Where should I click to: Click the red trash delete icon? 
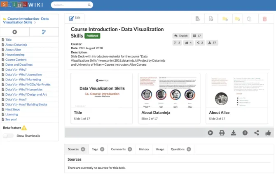click(x=265, y=19)
